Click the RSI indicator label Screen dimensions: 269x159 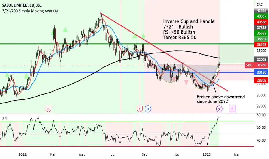click(5, 119)
